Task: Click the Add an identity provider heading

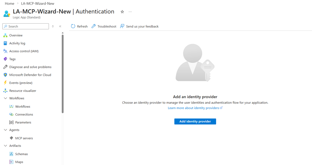Action: tap(195, 97)
